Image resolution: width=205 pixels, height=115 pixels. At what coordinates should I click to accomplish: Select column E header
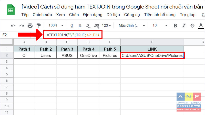(110, 42)
